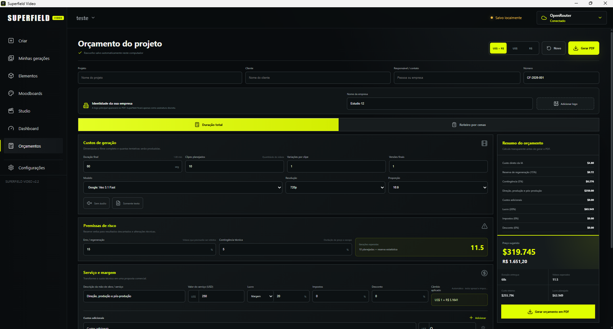The image size is (613, 329).
Task: Switch to Roteiro por cenas tab
Action: pyautogui.click(x=469, y=125)
